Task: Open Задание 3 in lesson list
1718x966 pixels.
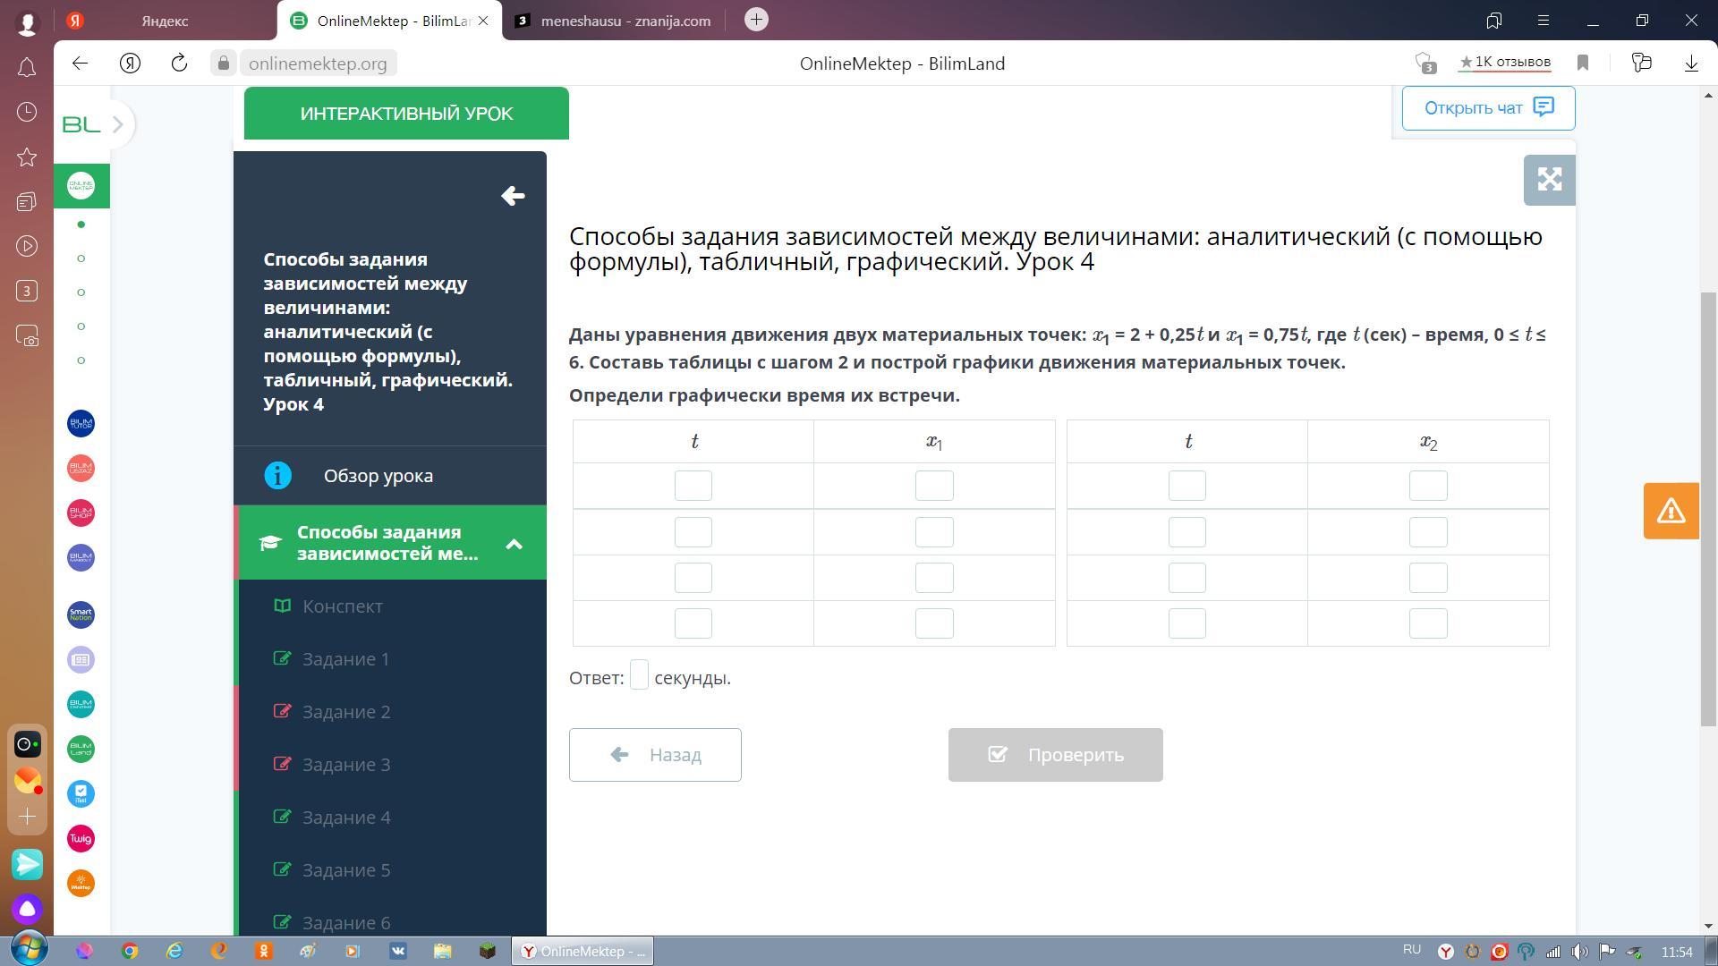Action: click(345, 765)
